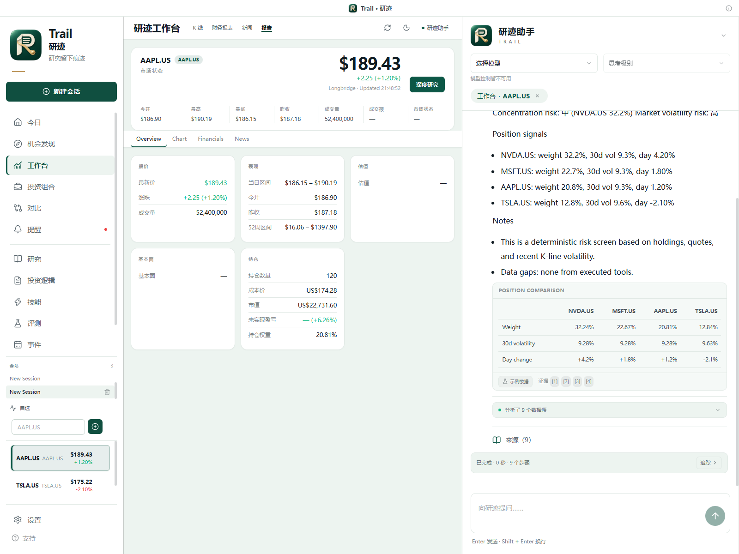The width and height of the screenshot is (739, 554).
Task: Switch to the 财务报表 tab
Action: [222, 28]
